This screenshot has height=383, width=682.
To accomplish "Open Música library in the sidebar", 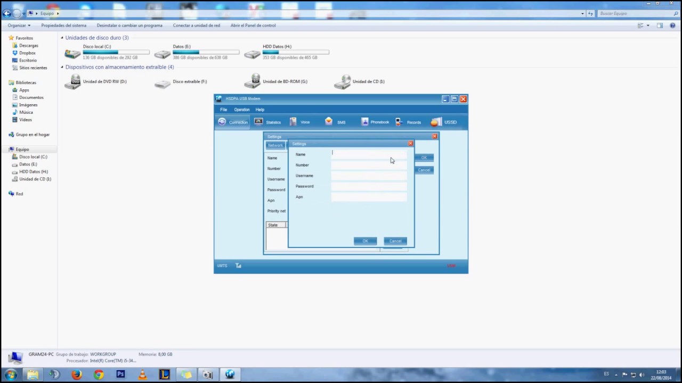I will (x=26, y=112).
